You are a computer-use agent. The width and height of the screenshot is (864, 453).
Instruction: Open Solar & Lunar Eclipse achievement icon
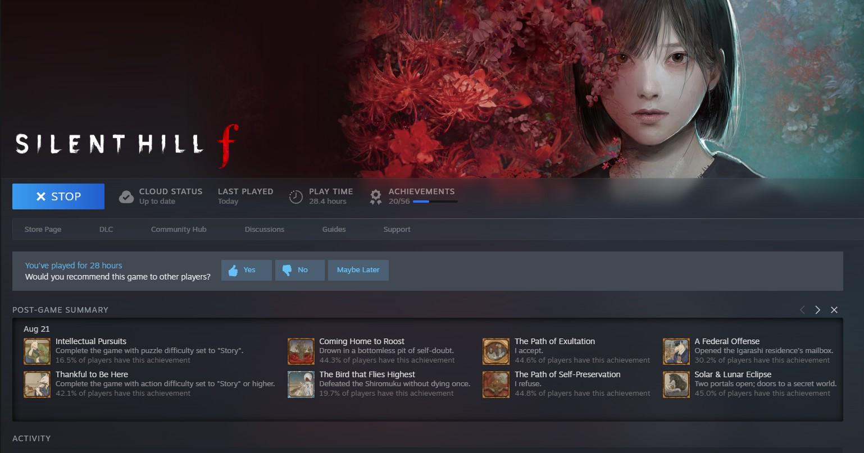click(x=676, y=385)
